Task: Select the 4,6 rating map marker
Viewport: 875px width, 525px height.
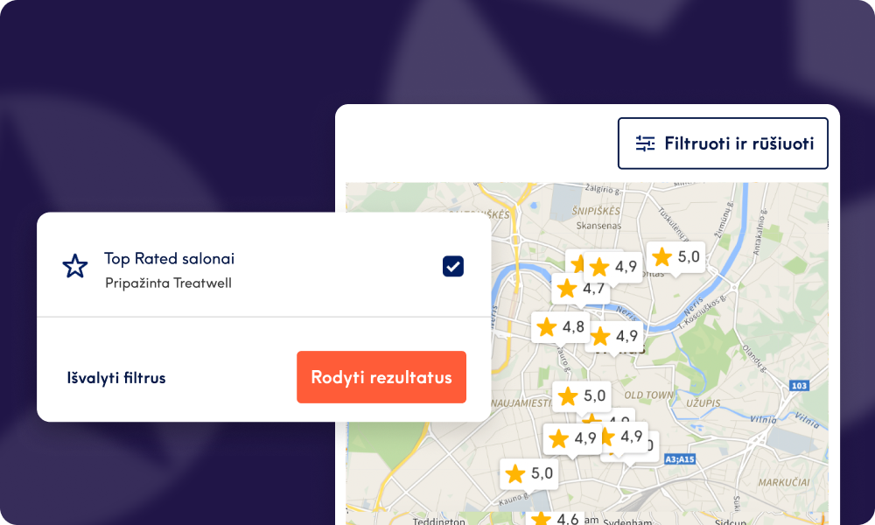Action: tap(558, 518)
